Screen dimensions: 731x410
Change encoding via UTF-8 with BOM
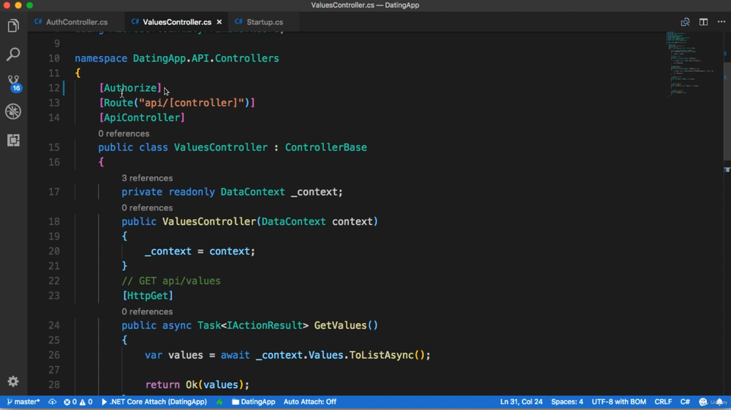618,402
